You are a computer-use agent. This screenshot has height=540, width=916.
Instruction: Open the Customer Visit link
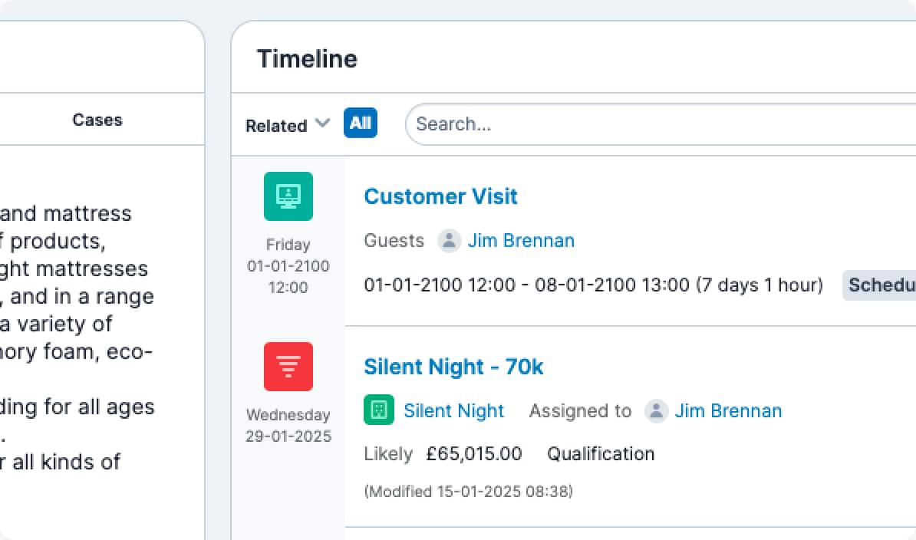point(440,196)
